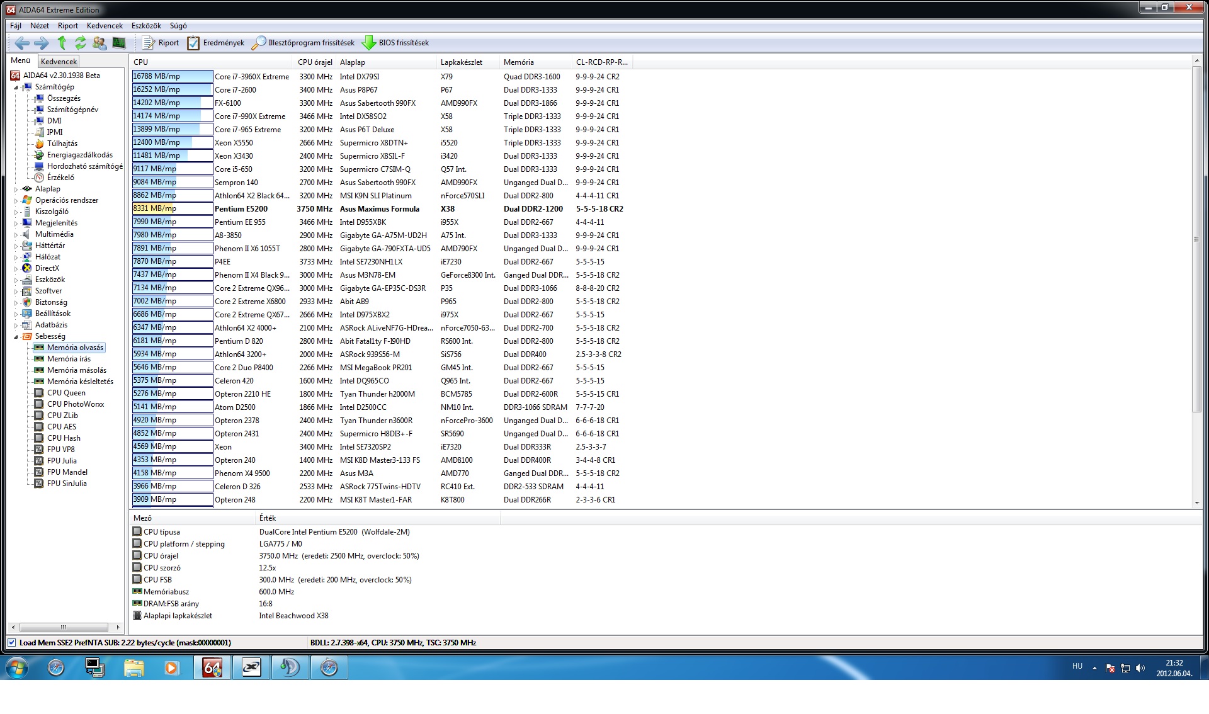The width and height of the screenshot is (1209, 714).
Task: Click the DirectX icon in tree
Action: click(x=27, y=268)
